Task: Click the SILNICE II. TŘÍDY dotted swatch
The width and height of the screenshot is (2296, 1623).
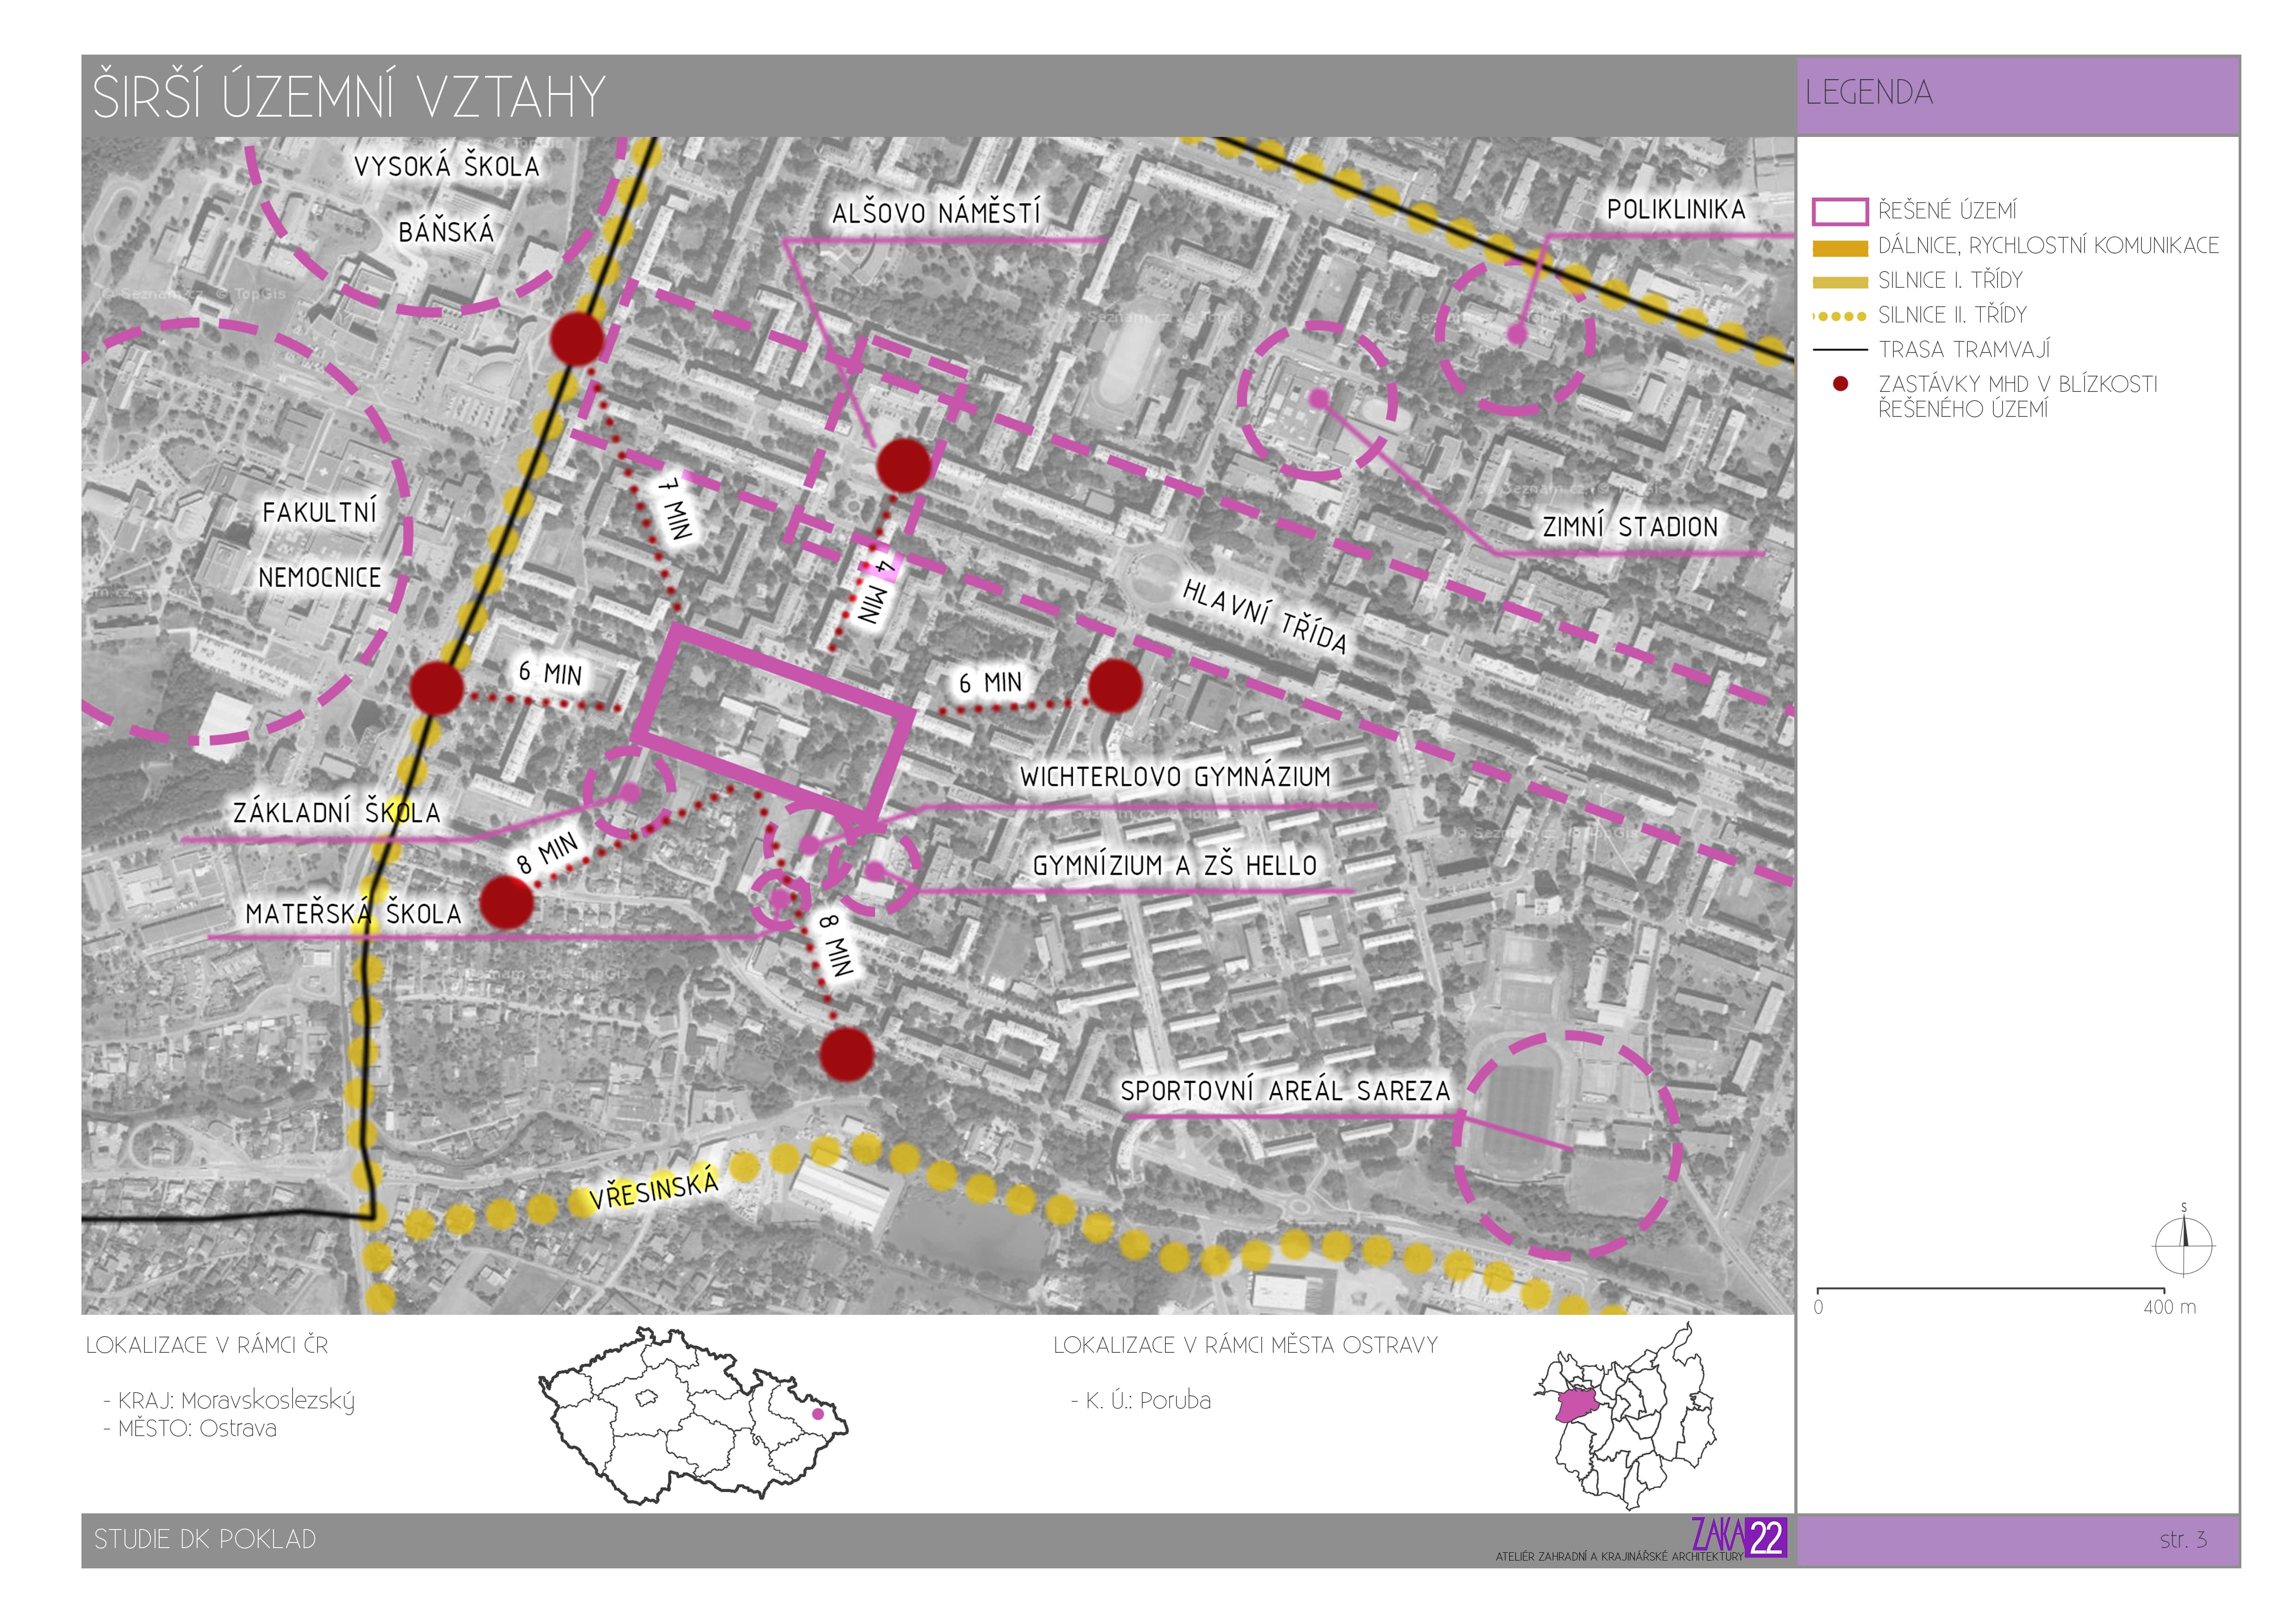Action: (x=1839, y=317)
